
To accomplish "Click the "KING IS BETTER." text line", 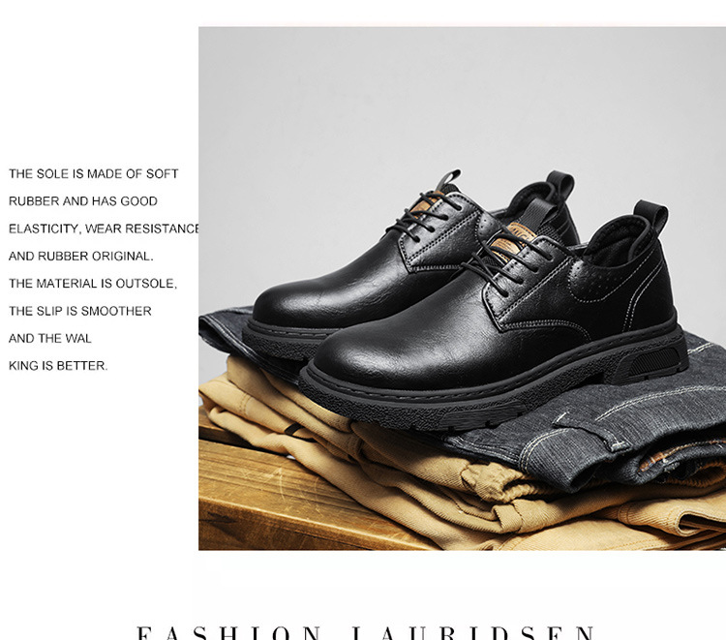I will click(x=58, y=366).
